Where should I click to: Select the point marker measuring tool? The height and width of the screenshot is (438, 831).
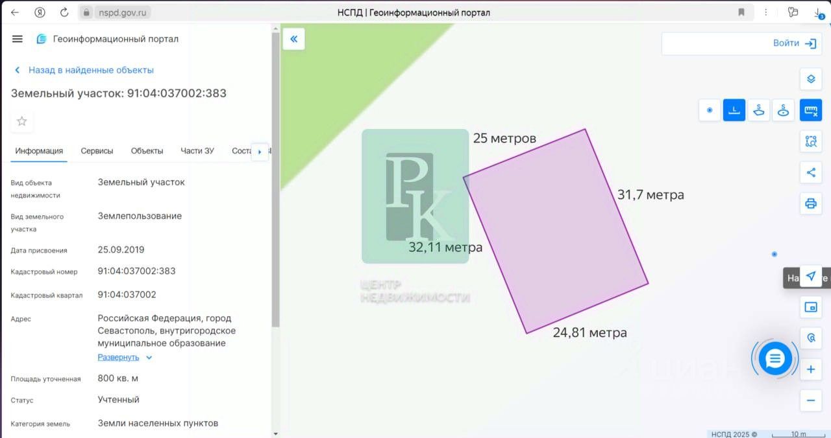click(710, 110)
